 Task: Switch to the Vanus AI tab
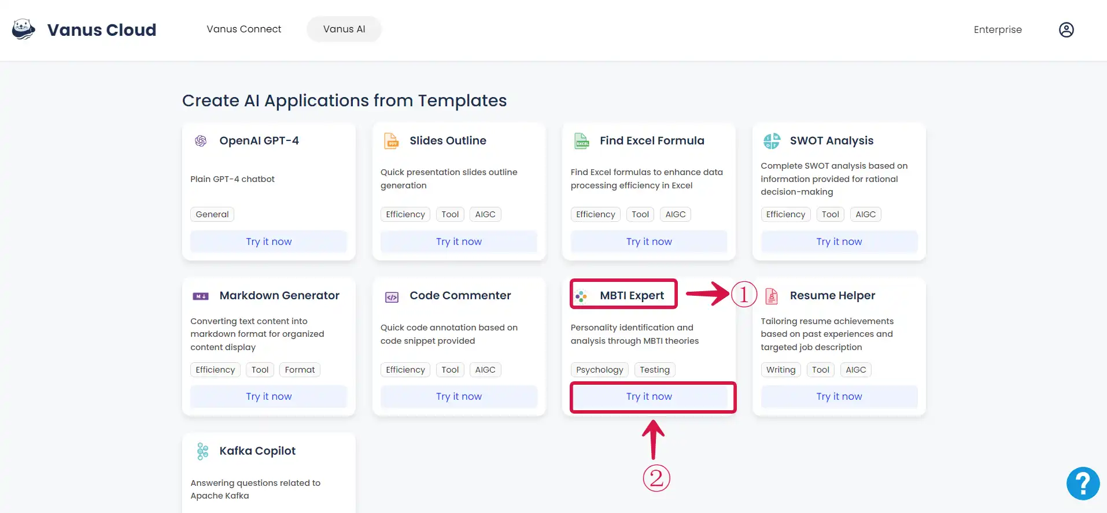click(x=344, y=29)
